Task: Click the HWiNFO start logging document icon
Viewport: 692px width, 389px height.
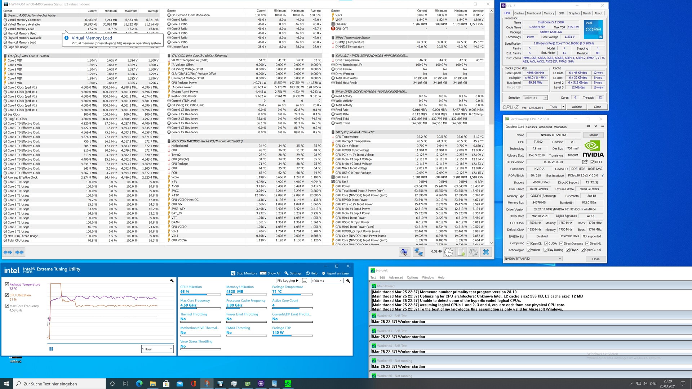Action: pyautogui.click(x=461, y=252)
